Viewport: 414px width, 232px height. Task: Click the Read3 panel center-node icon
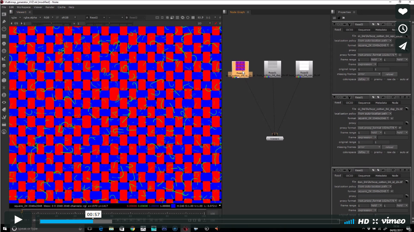coord(340,24)
